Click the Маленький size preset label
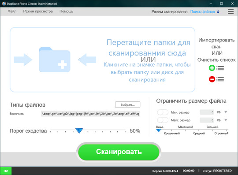 186,127
